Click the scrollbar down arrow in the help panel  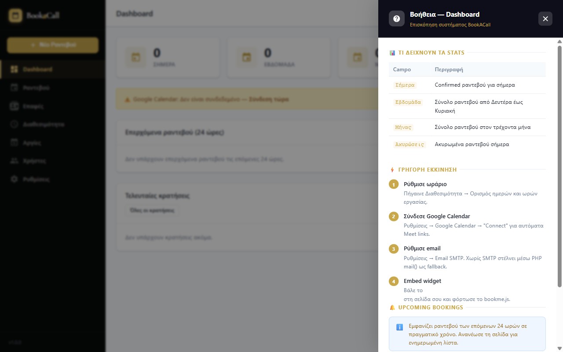click(x=559, y=349)
